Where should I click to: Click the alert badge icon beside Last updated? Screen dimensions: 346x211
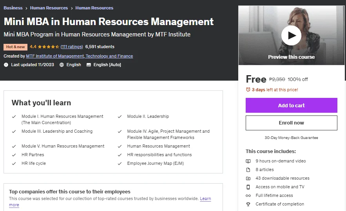point(6,65)
